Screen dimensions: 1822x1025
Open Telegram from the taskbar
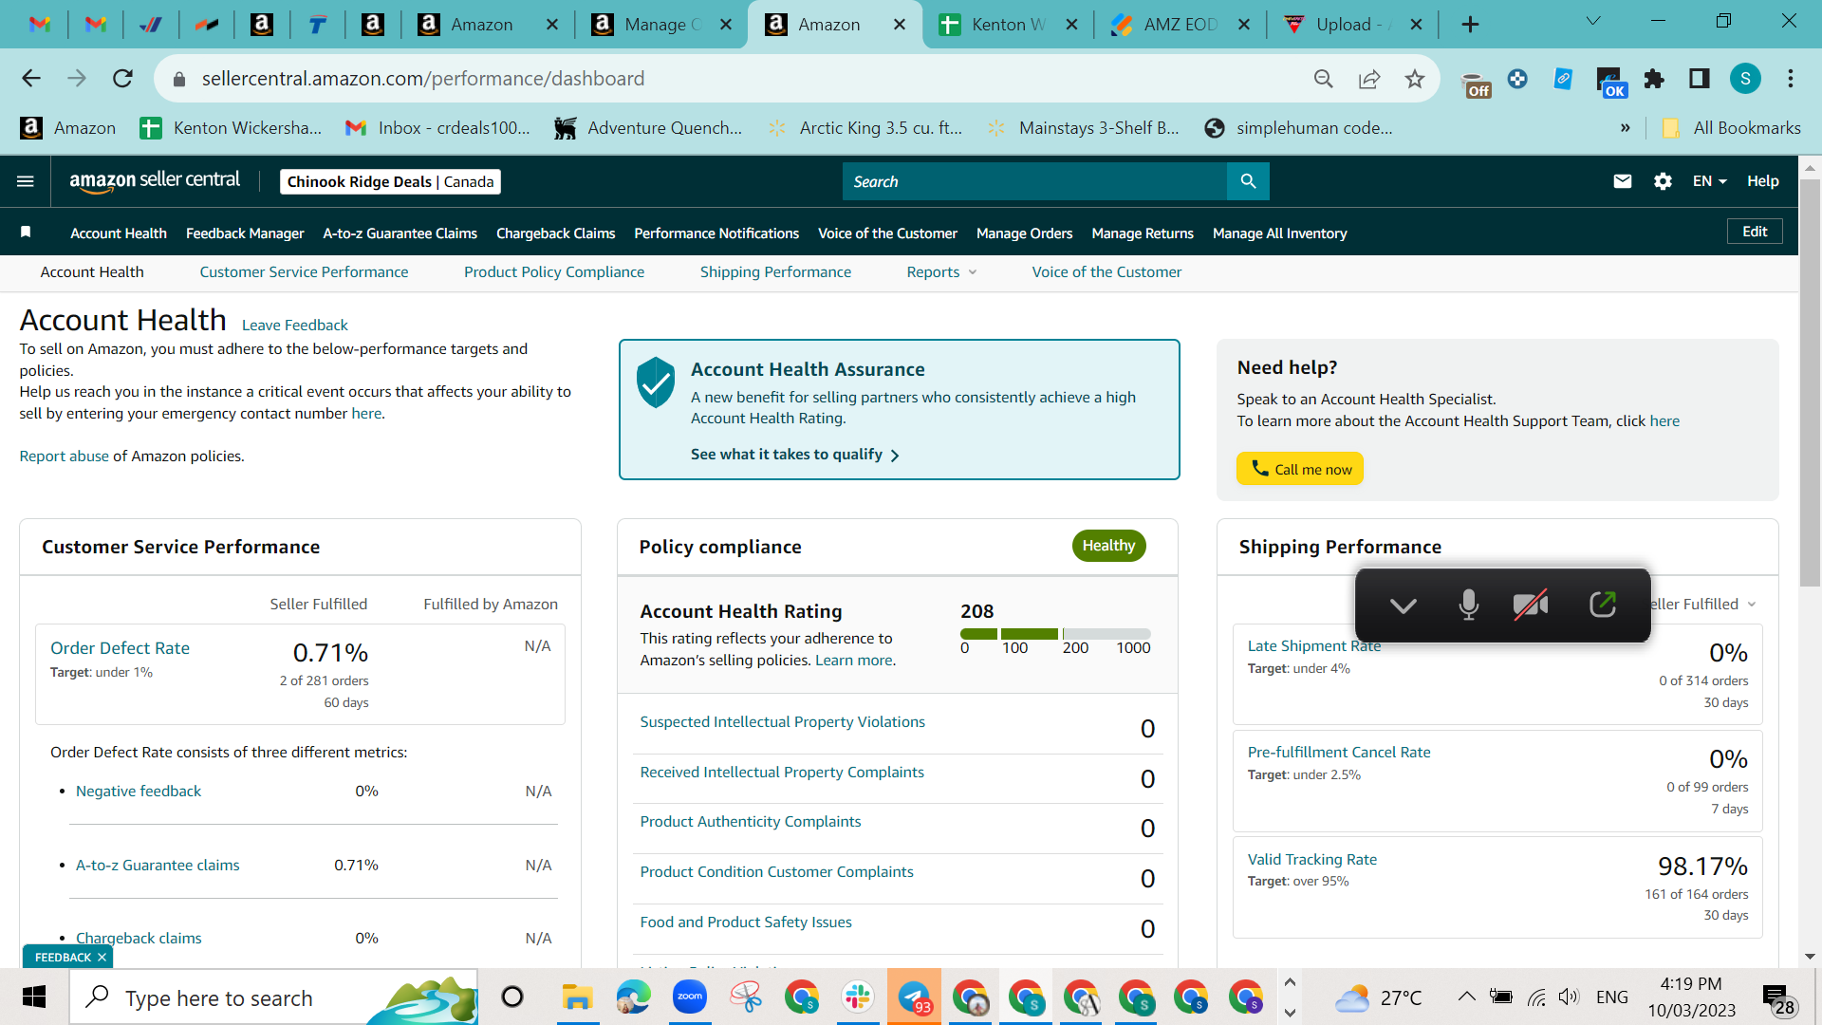(914, 997)
